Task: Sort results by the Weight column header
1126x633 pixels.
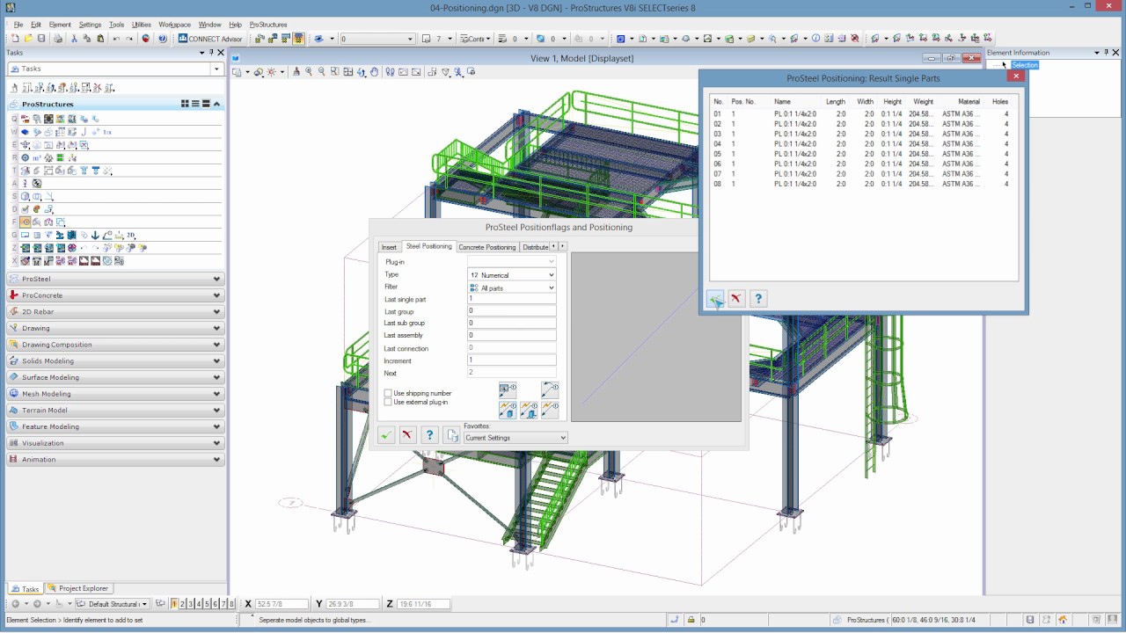Action: pos(923,102)
